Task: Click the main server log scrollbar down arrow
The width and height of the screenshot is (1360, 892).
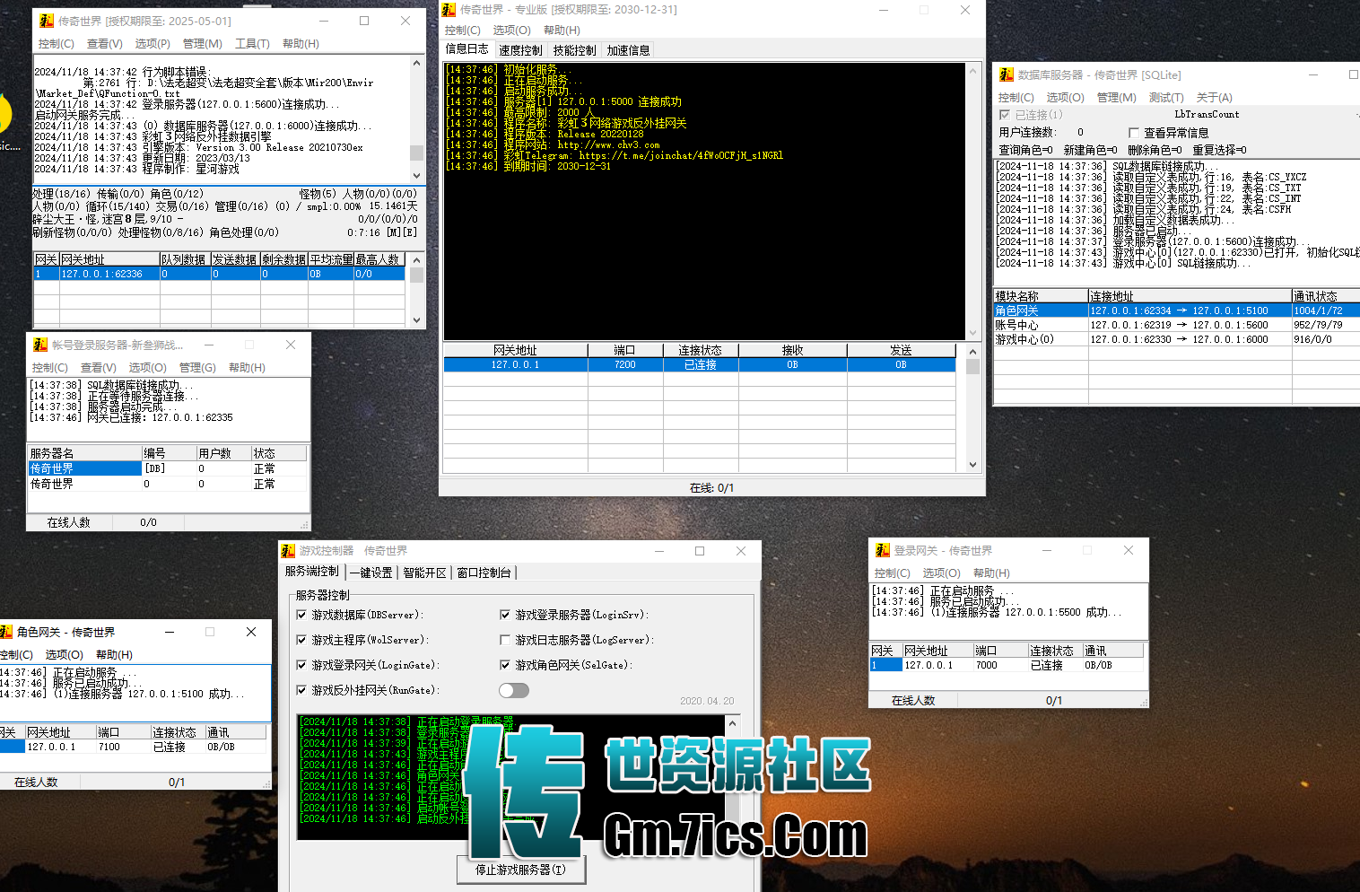Action: (416, 176)
